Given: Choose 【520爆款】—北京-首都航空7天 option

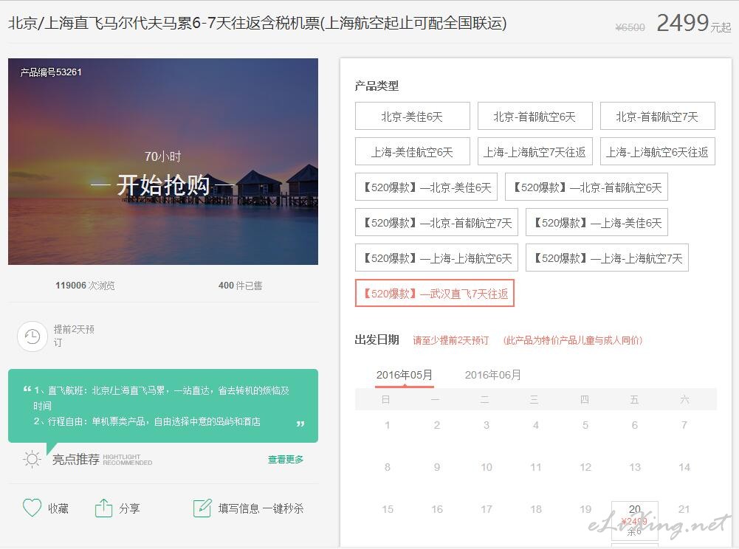Looking at the screenshot, I should pyautogui.click(x=436, y=222).
